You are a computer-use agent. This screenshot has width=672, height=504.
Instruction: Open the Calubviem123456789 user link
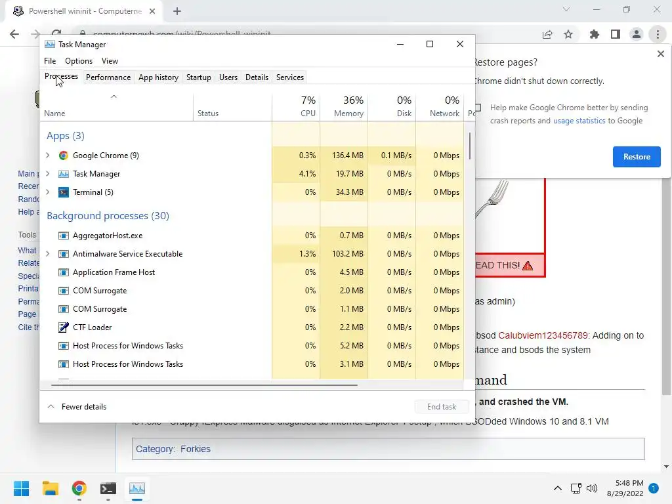pyautogui.click(x=543, y=335)
